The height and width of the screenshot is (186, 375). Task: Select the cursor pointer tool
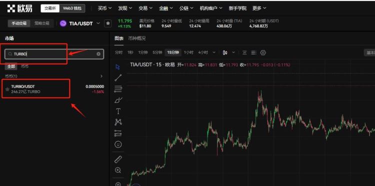coord(117,67)
